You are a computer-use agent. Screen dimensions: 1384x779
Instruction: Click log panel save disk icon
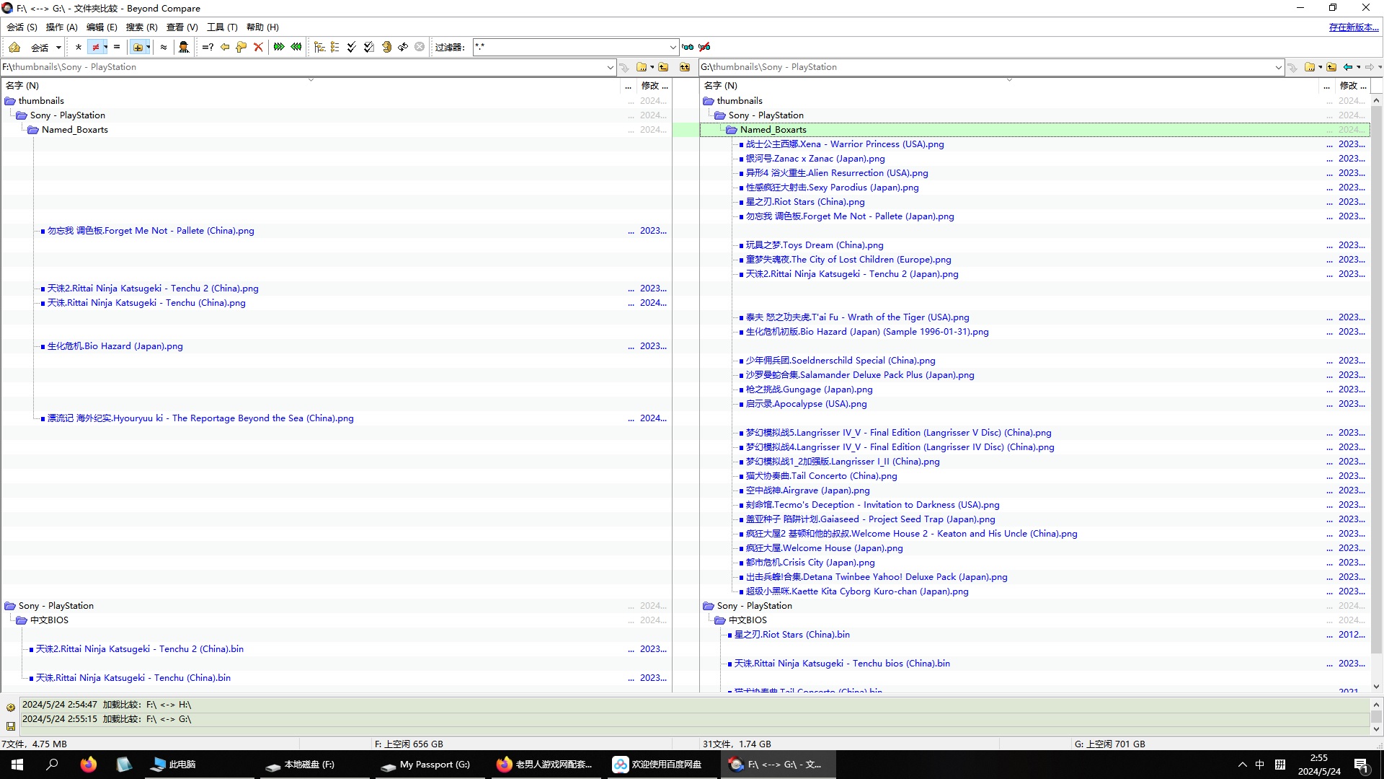tap(11, 726)
